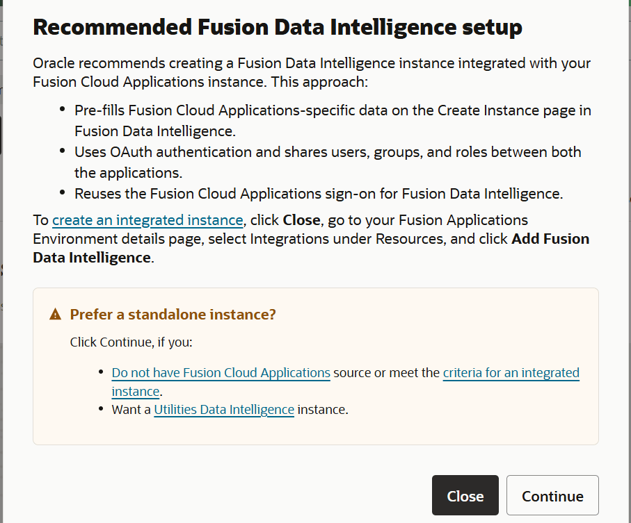Click the Recommended Fusion Data Intelligence setup heading

(x=277, y=28)
